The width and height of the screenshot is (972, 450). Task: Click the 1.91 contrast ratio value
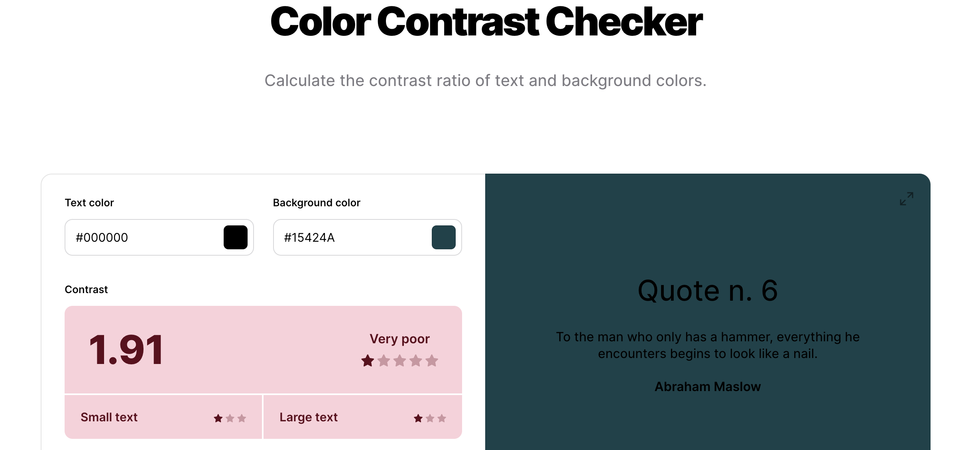[x=126, y=350]
